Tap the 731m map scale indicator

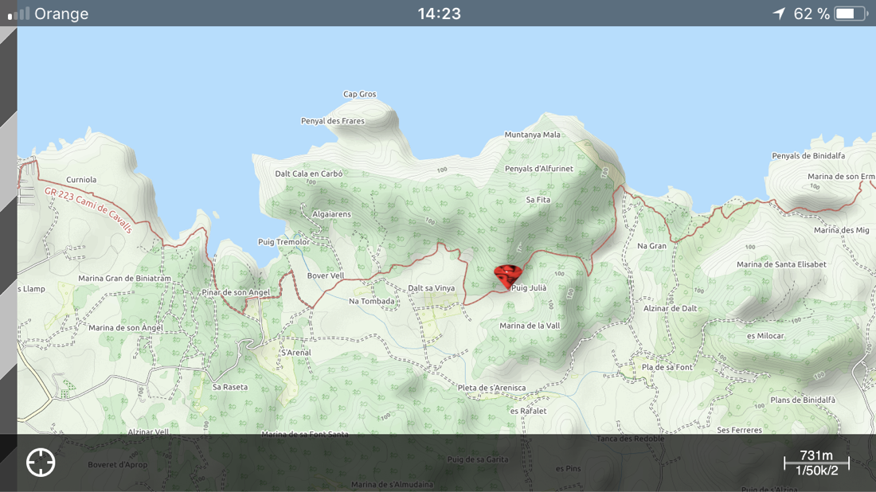pyautogui.click(x=816, y=463)
